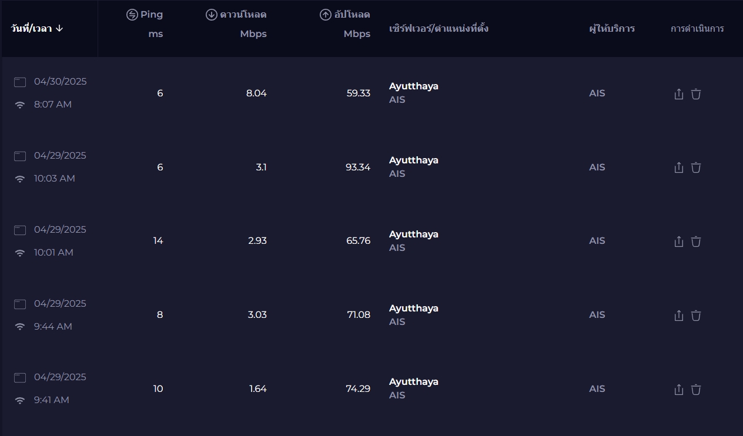Sort by the date/time column header

(37, 28)
